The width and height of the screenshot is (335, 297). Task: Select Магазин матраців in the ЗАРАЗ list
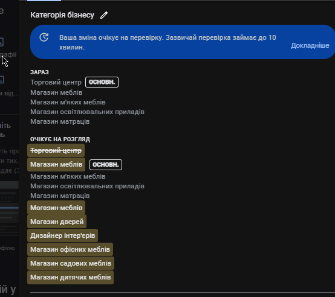pos(60,121)
